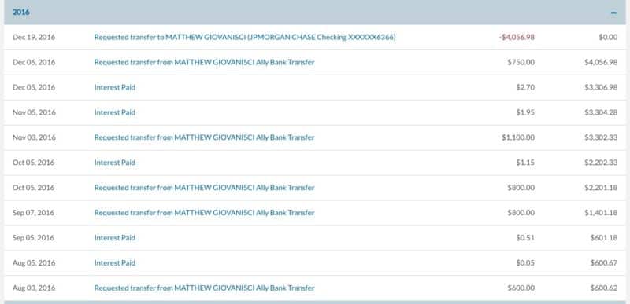Select the date Dec 06, 2016
The image size is (630, 304).
point(34,63)
